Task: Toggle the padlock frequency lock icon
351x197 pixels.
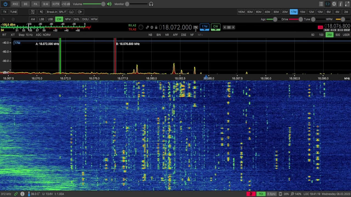Action: point(156,27)
